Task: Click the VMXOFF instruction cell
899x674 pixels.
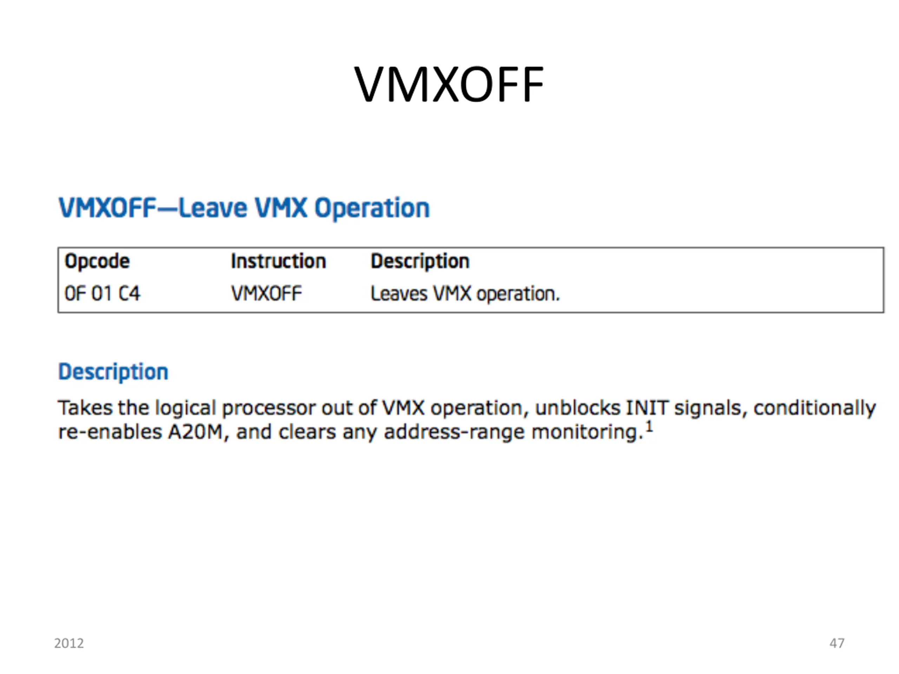Action: pyautogui.click(x=266, y=293)
